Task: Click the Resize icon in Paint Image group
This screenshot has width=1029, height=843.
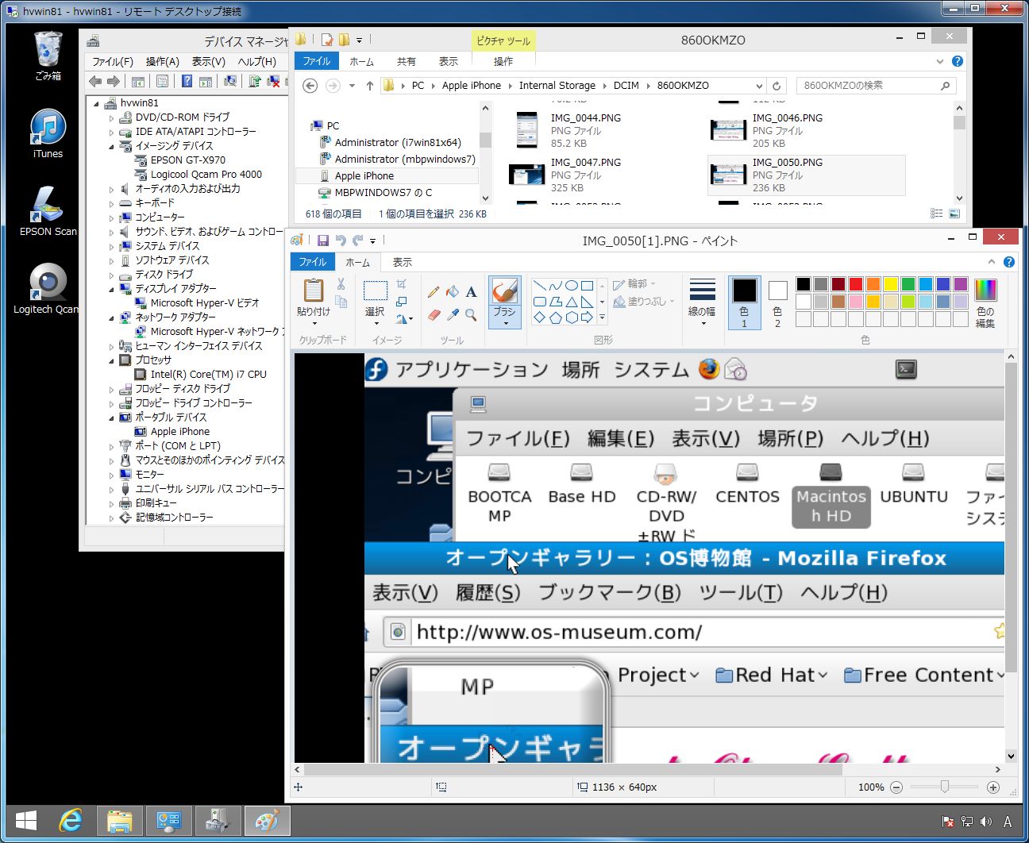Action: pos(402,302)
